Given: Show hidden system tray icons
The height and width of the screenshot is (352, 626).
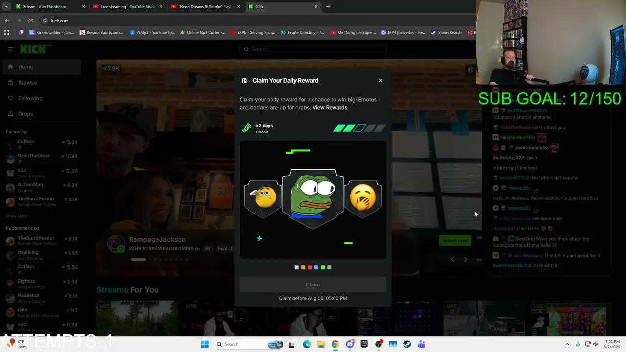Looking at the screenshot, I should coord(567,344).
